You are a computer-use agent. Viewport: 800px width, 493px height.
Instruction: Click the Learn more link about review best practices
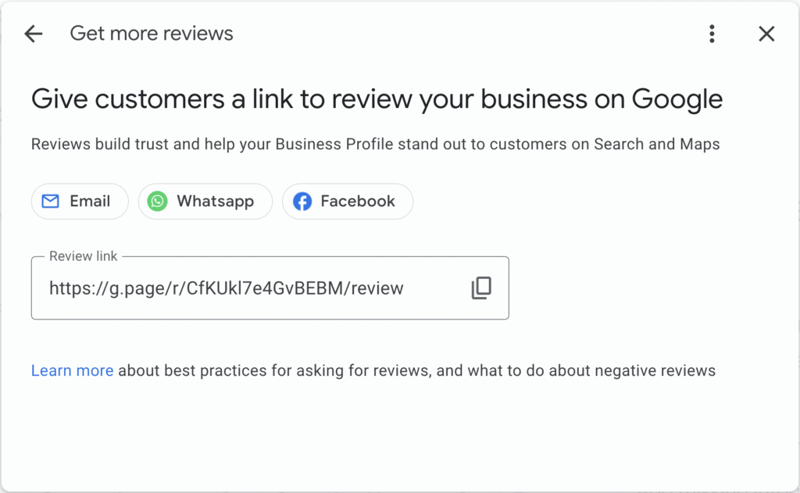[72, 370]
